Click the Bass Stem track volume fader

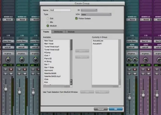[6, 88]
